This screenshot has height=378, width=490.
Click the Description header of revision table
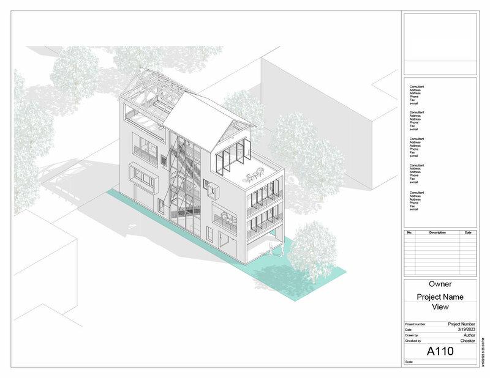[x=437, y=232]
